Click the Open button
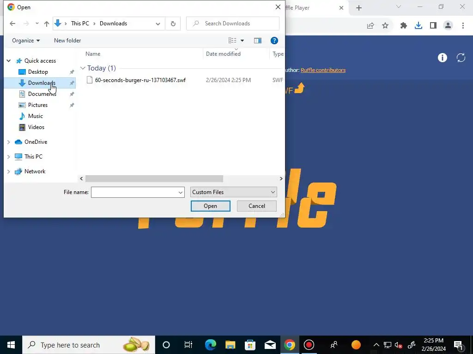473x354 pixels. click(210, 206)
